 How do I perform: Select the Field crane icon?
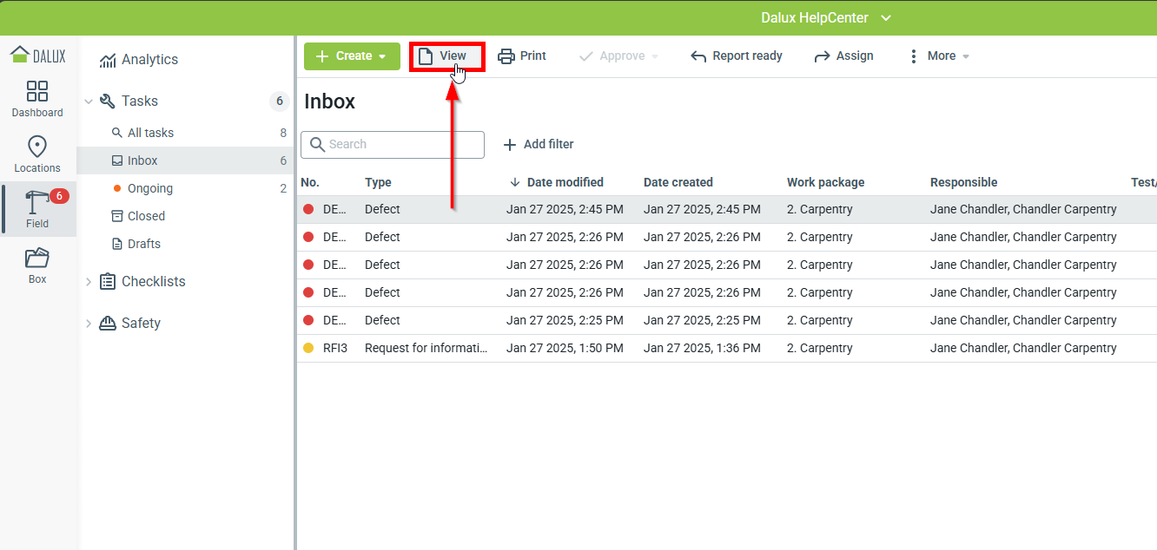pos(37,202)
